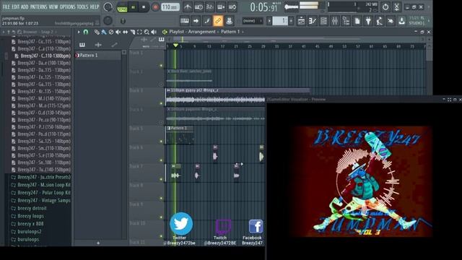Open the (none) snap selector dropdown

click(253, 21)
